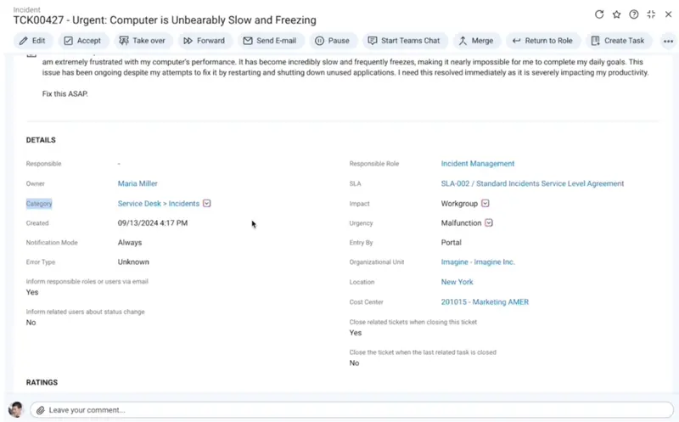The width and height of the screenshot is (679, 422).
Task: Click the attachment paperclip icon
Action: [x=40, y=410]
